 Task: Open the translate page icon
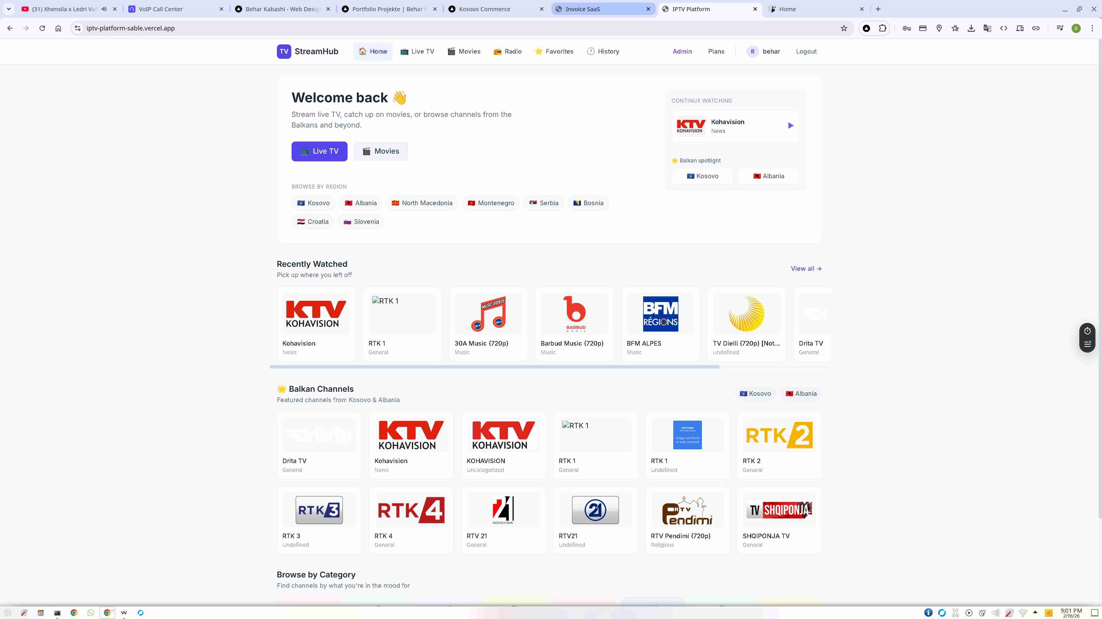(x=987, y=28)
